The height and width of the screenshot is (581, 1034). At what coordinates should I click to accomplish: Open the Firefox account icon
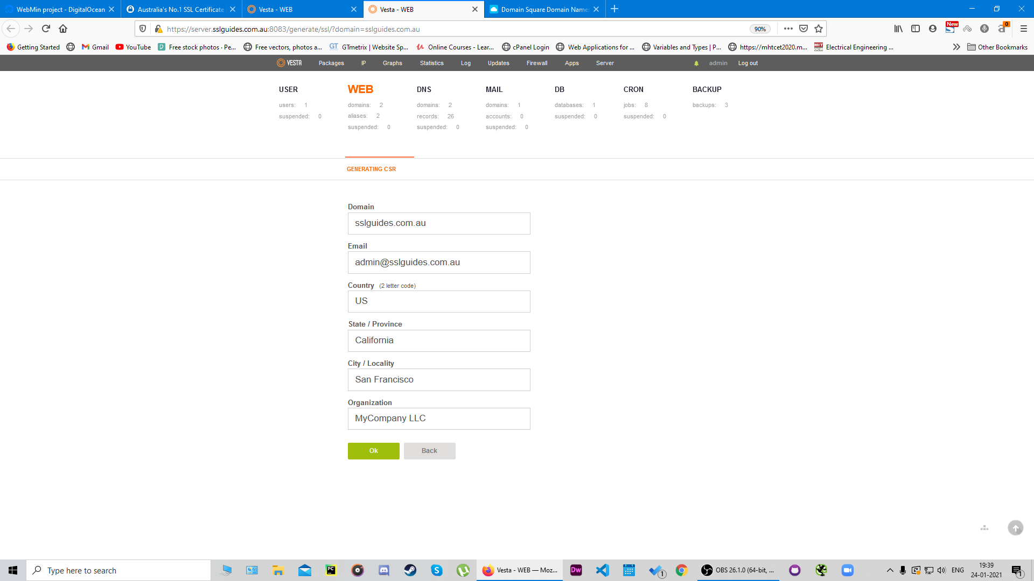pyautogui.click(x=932, y=29)
